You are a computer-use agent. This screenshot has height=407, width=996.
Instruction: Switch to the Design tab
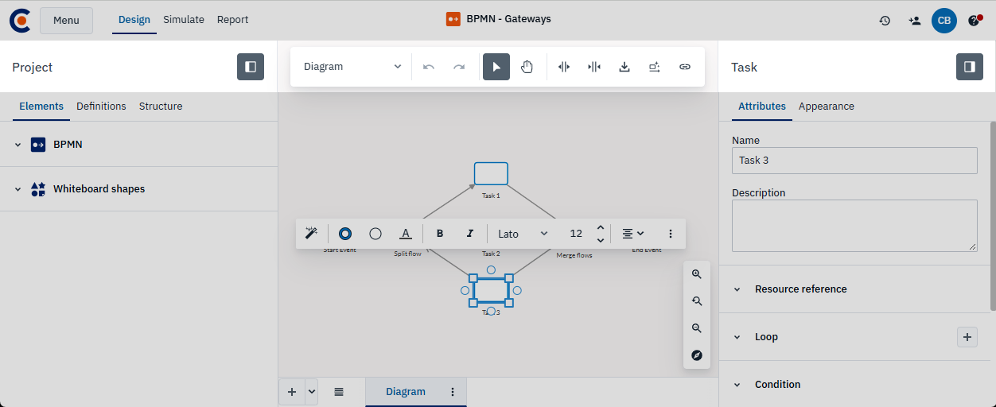click(134, 20)
